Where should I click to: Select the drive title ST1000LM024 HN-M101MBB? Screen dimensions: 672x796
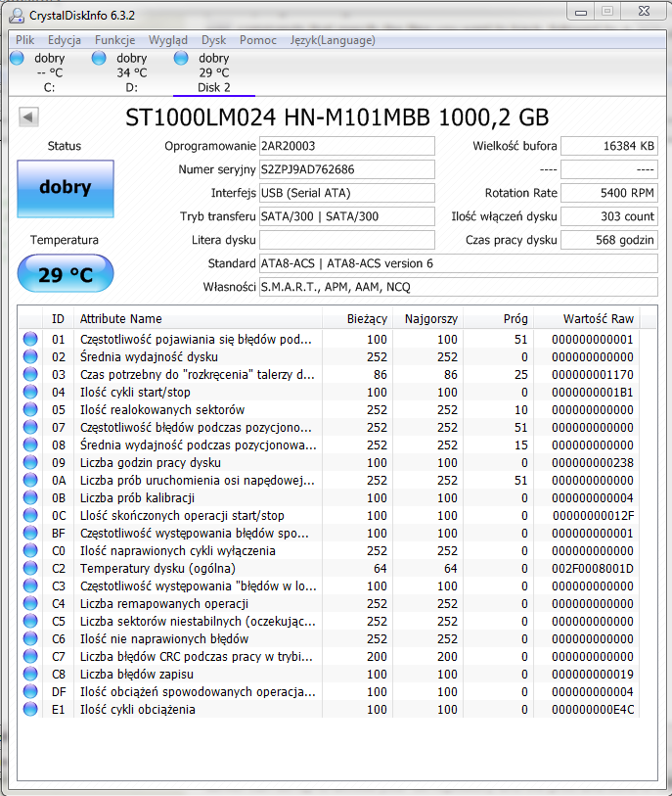(278, 117)
